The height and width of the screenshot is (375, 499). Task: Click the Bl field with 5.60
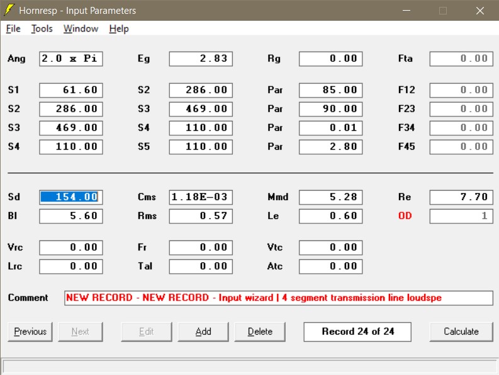point(71,216)
